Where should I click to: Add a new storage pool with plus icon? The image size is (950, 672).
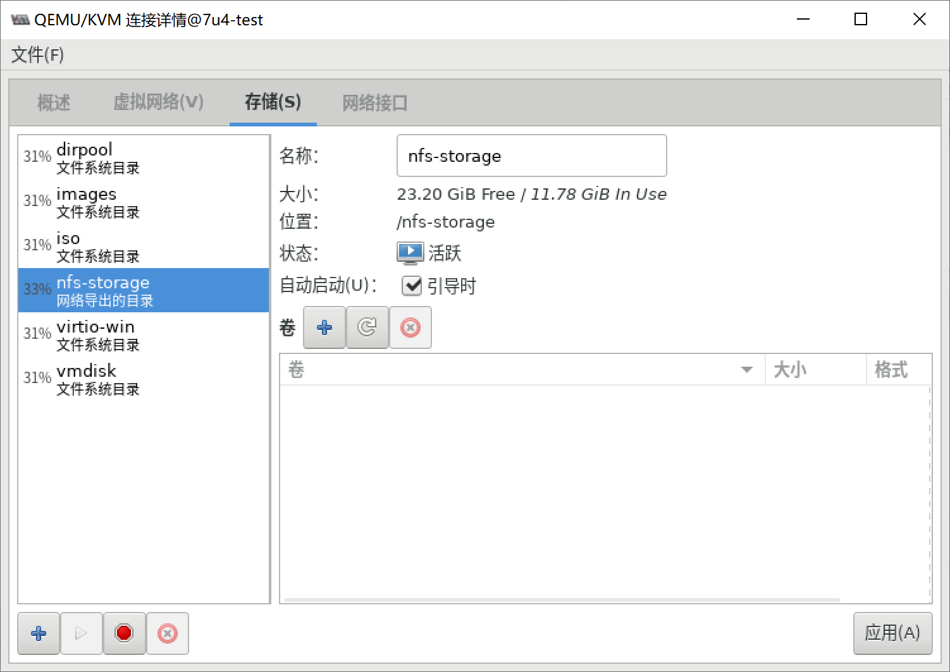pos(39,633)
